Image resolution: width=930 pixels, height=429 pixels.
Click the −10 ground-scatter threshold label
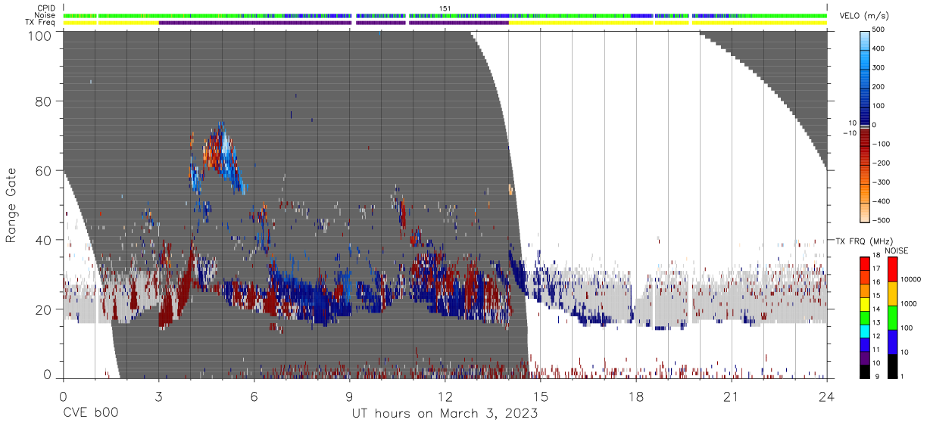850,133
